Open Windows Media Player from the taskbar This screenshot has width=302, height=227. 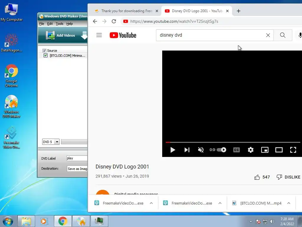click(44, 221)
